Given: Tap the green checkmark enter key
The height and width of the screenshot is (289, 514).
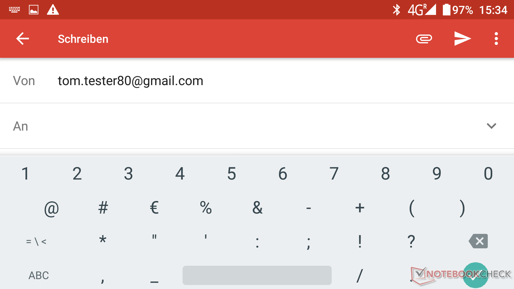Looking at the screenshot, I should [x=475, y=275].
